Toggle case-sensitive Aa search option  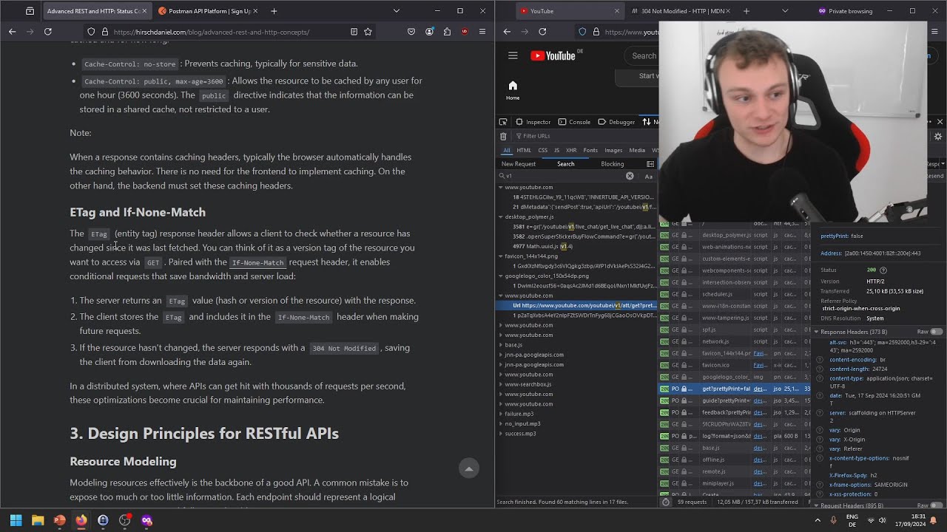[649, 176]
